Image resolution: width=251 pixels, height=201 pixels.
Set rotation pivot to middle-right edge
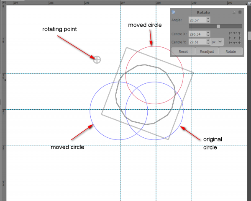240,38
